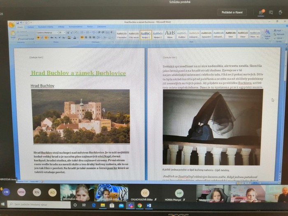This screenshot has height=216, width=288.
Task: Click the bullet list icon
Action: point(82,33)
